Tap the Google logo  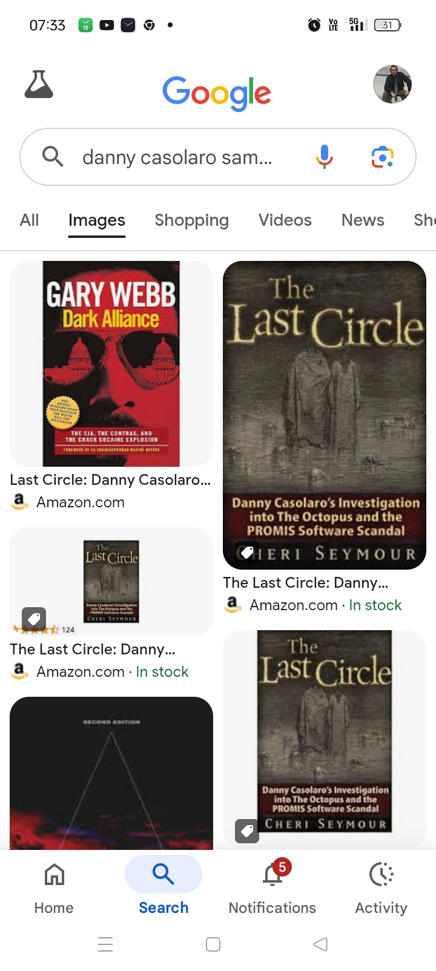[x=217, y=93]
